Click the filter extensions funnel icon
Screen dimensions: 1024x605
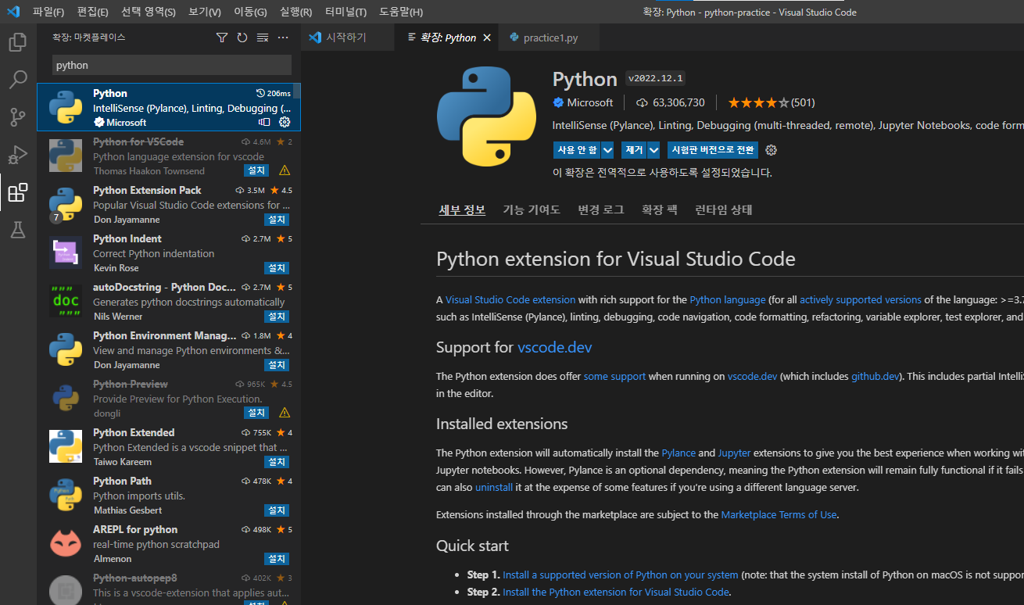tap(222, 38)
